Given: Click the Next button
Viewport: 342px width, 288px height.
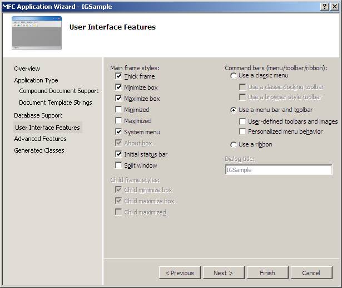Looking at the screenshot, I should coord(223,273).
